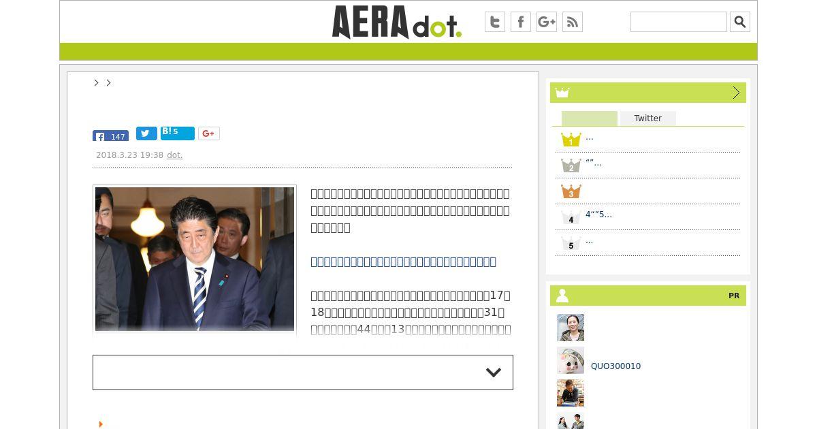This screenshot has height=429, width=817.
Task: Open the blue related link in article text
Action: point(403,261)
